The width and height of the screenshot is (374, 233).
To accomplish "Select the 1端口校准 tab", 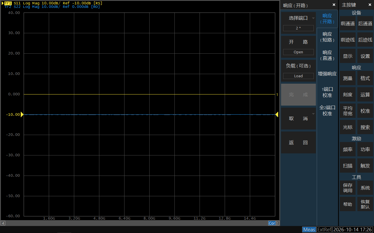I will [x=327, y=92].
